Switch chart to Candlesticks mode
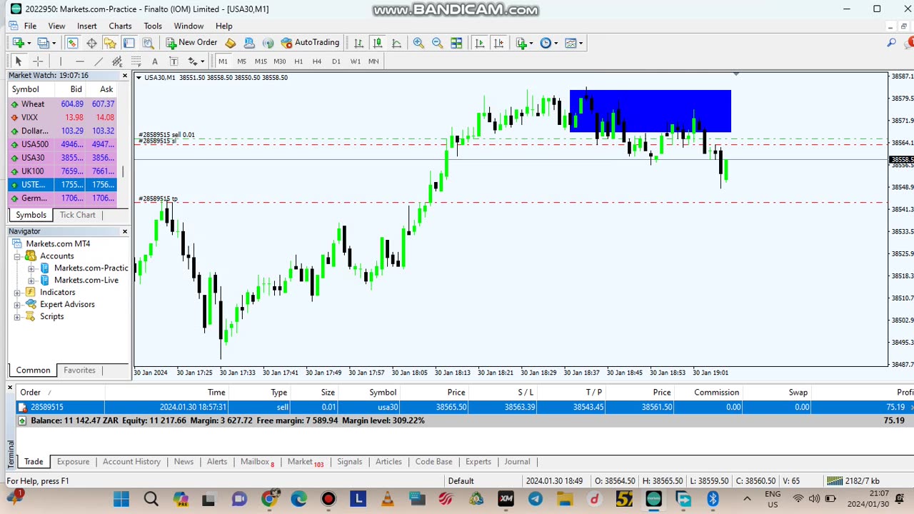The width and height of the screenshot is (914, 514). [377, 43]
